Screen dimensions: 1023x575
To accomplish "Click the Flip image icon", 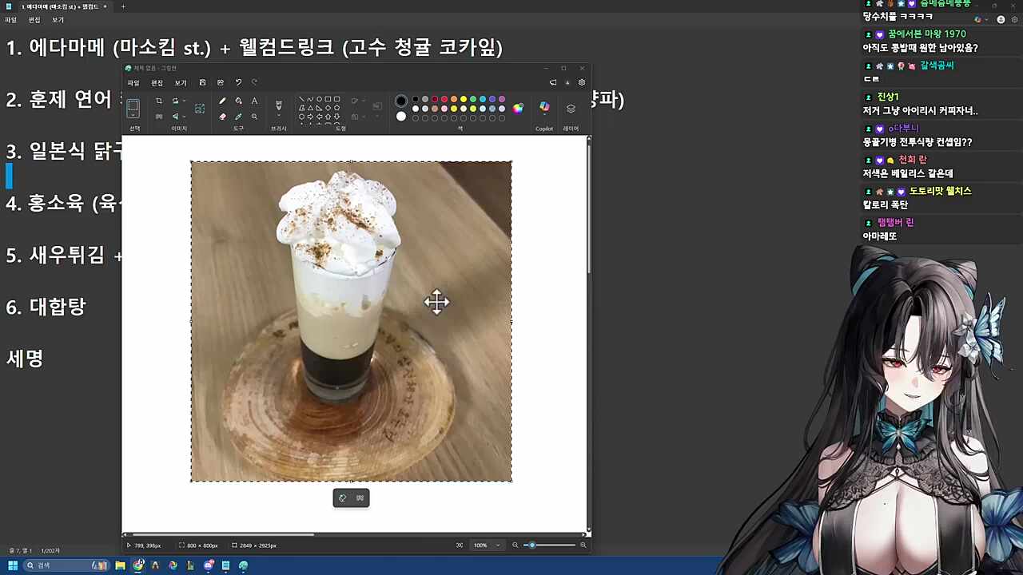I will 175,117.
